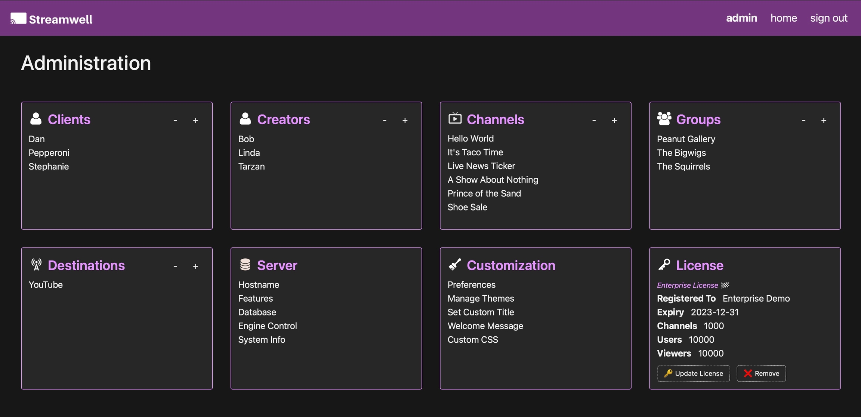This screenshot has width=861, height=417.
Task: Click the Destinations broadcast tower icon
Action: pyautogui.click(x=36, y=265)
